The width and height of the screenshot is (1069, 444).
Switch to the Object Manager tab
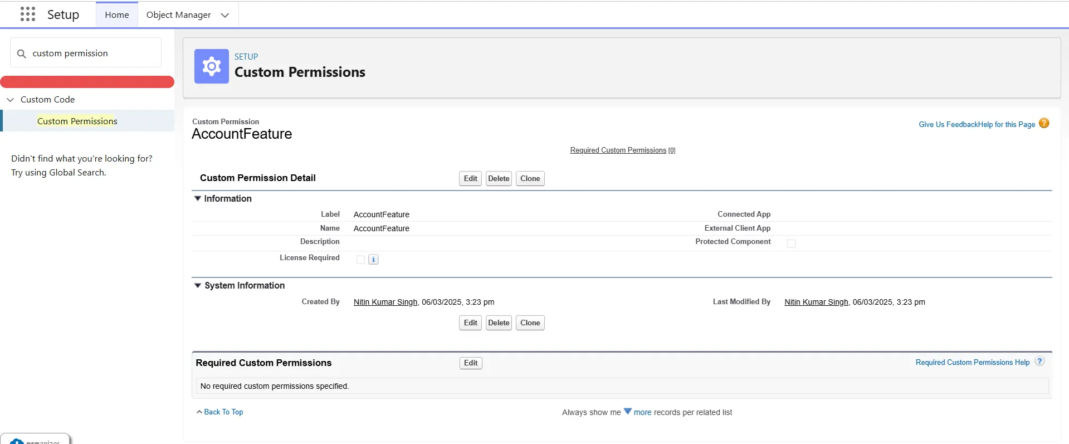(x=179, y=14)
